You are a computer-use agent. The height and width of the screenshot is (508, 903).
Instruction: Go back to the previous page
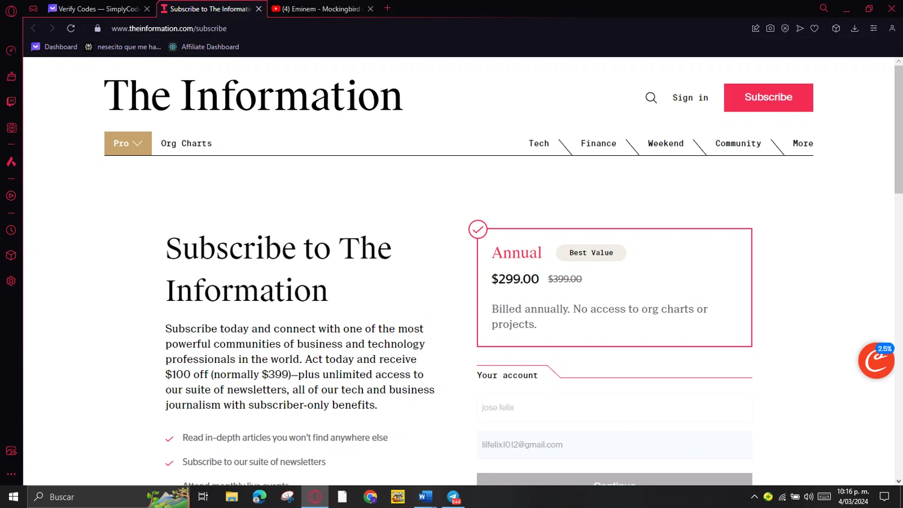(x=34, y=28)
